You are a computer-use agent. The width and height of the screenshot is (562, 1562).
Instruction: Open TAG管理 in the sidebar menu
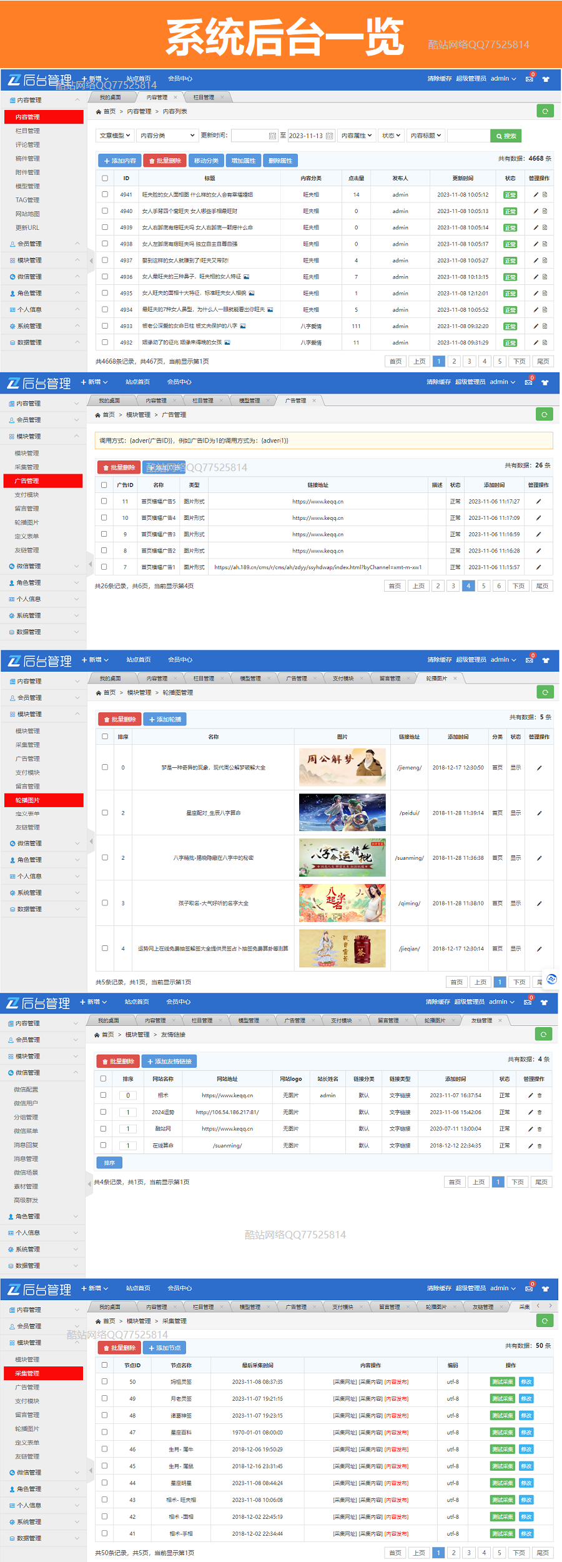pyautogui.click(x=27, y=200)
